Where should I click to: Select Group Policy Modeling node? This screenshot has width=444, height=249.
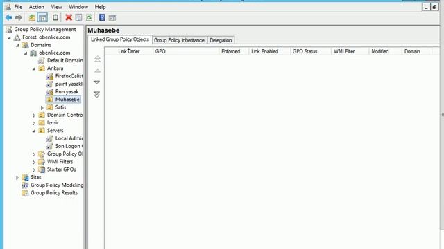tap(57, 185)
